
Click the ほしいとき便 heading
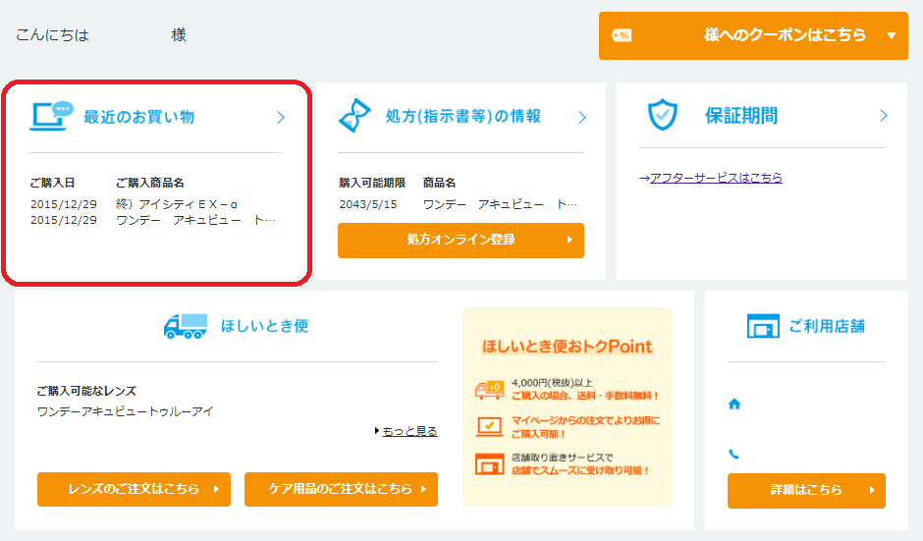click(x=265, y=326)
